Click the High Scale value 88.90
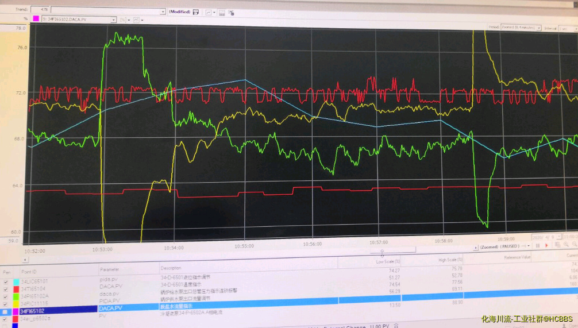This screenshot has height=328, width=578. point(457,302)
